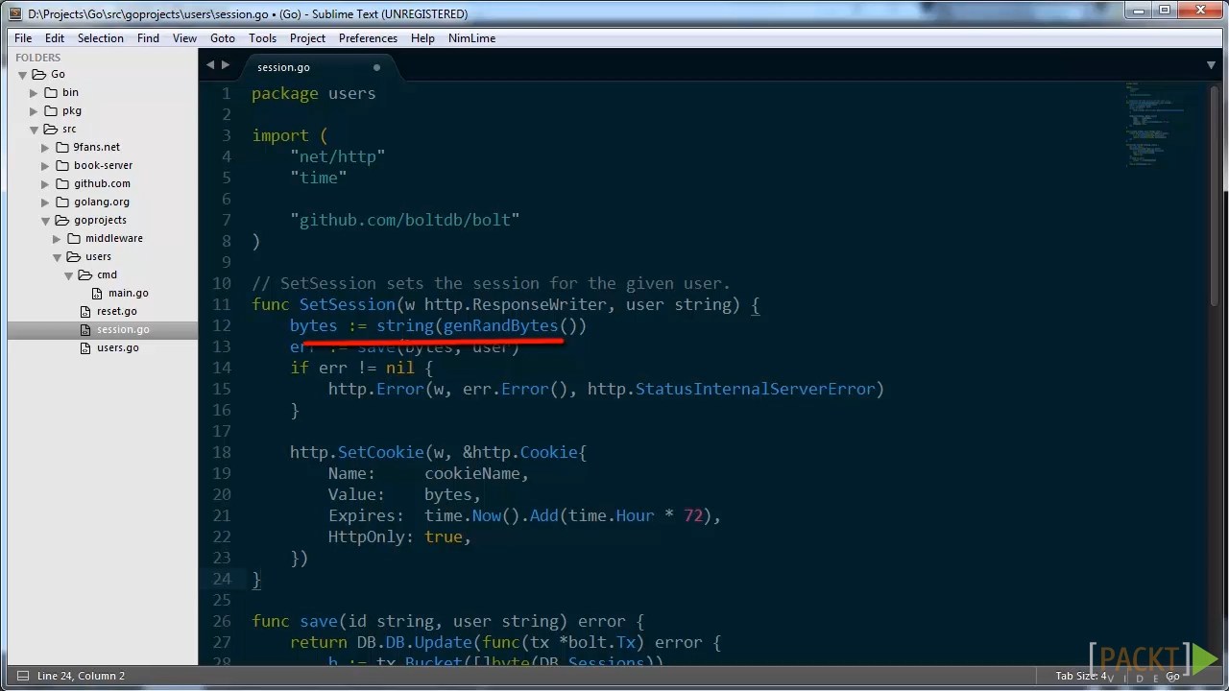Click the users folder icon
Screen dimensions: 1229x691
pos(74,256)
